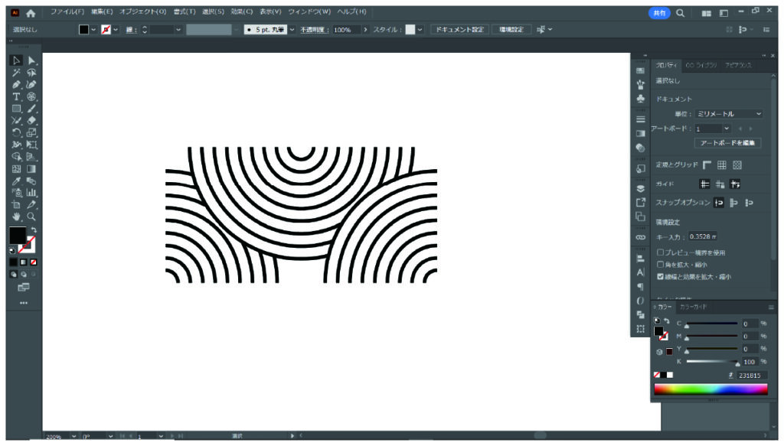Select the Scale tool

click(31, 133)
